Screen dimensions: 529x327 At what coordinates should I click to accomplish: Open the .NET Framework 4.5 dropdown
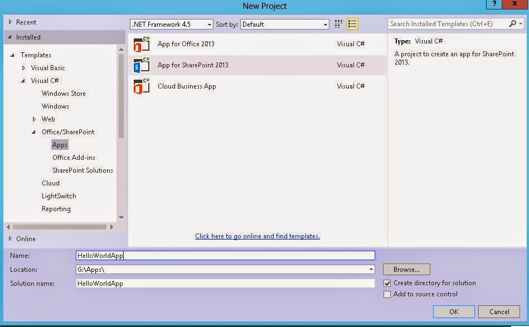tap(171, 25)
